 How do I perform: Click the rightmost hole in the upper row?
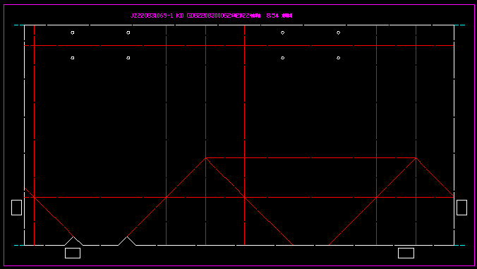click(338, 32)
